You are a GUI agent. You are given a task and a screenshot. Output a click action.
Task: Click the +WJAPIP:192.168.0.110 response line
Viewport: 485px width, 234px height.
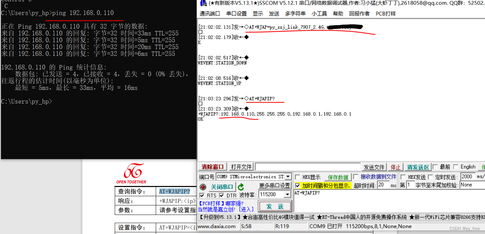tap(275, 114)
